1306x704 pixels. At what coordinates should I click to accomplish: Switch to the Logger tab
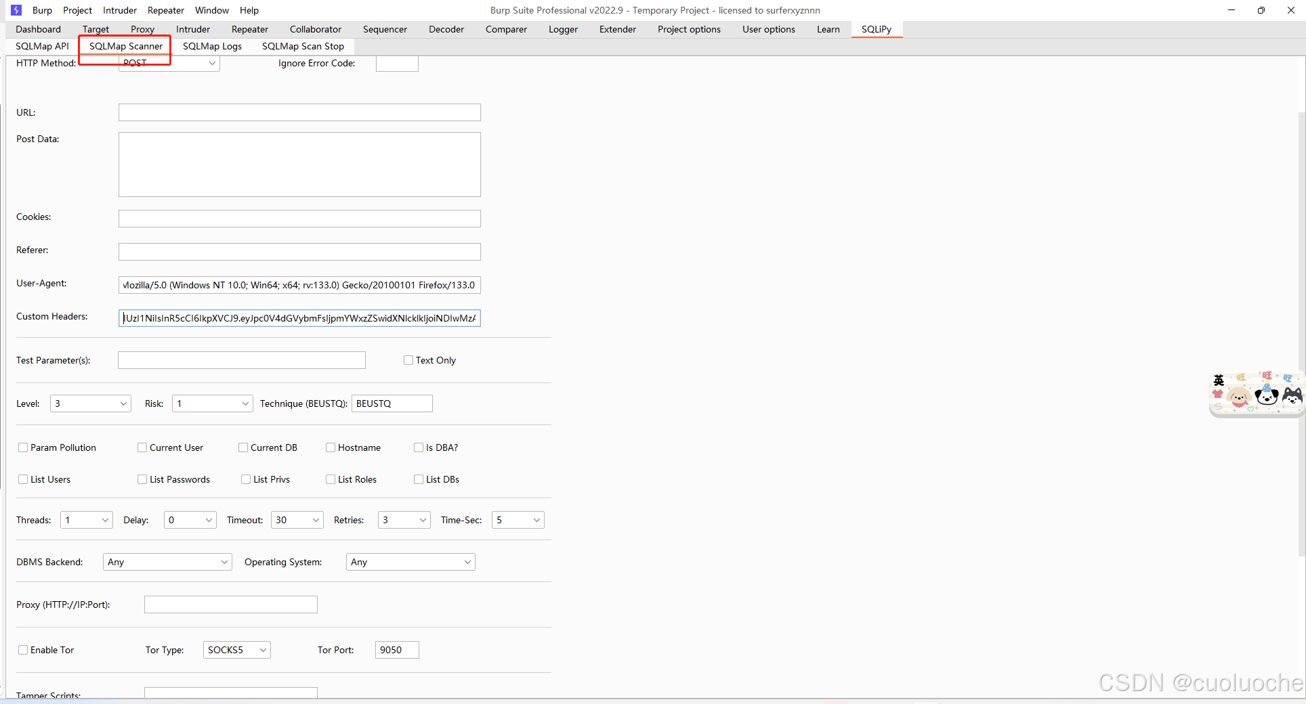[x=563, y=29]
